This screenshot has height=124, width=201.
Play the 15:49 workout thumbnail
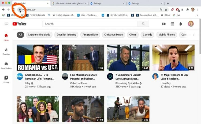coord(128,109)
